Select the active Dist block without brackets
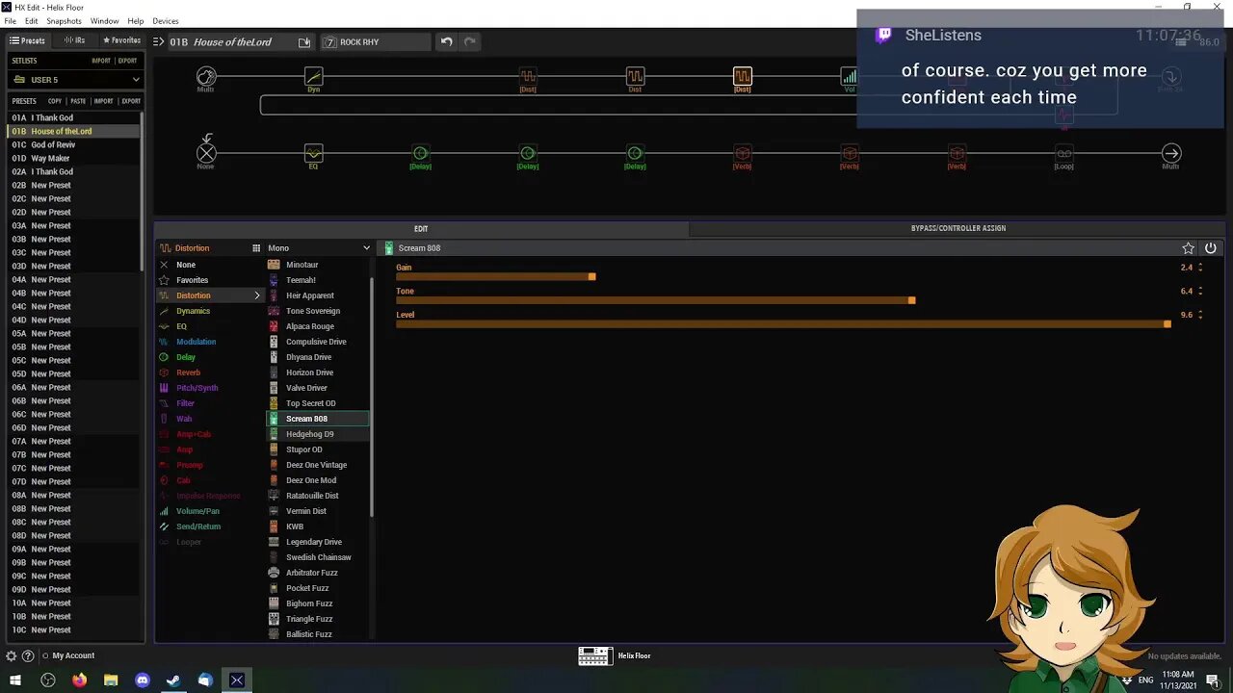1233x693 pixels. point(635,76)
